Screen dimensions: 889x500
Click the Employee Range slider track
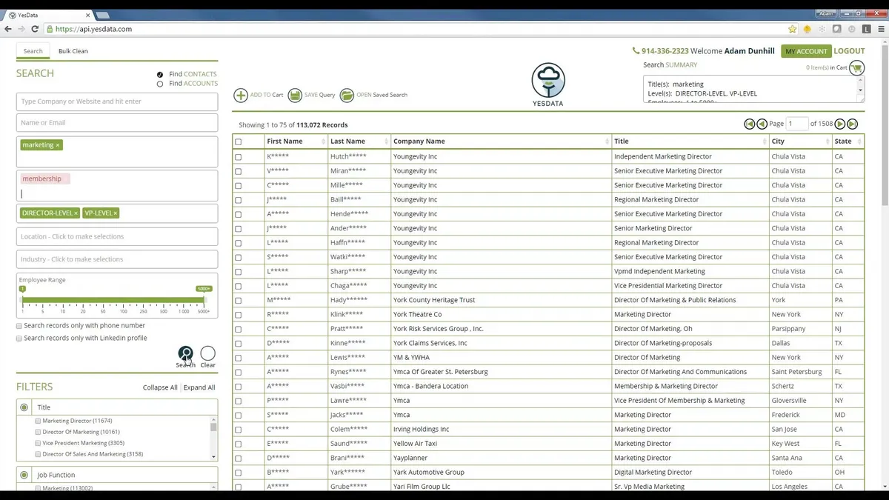113,300
